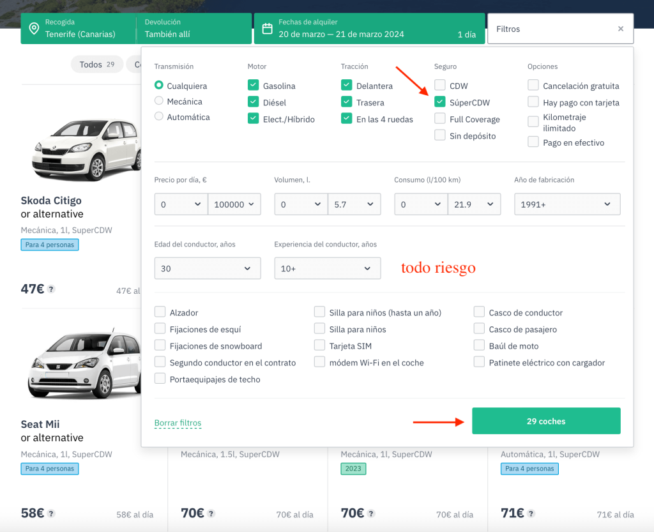Viewport: 654px width, 532px height.
Task: Click the calendar icon for rental dates
Action: click(x=268, y=29)
